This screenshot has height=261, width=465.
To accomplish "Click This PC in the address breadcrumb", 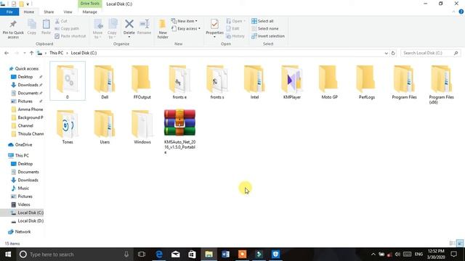I will [x=57, y=53].
